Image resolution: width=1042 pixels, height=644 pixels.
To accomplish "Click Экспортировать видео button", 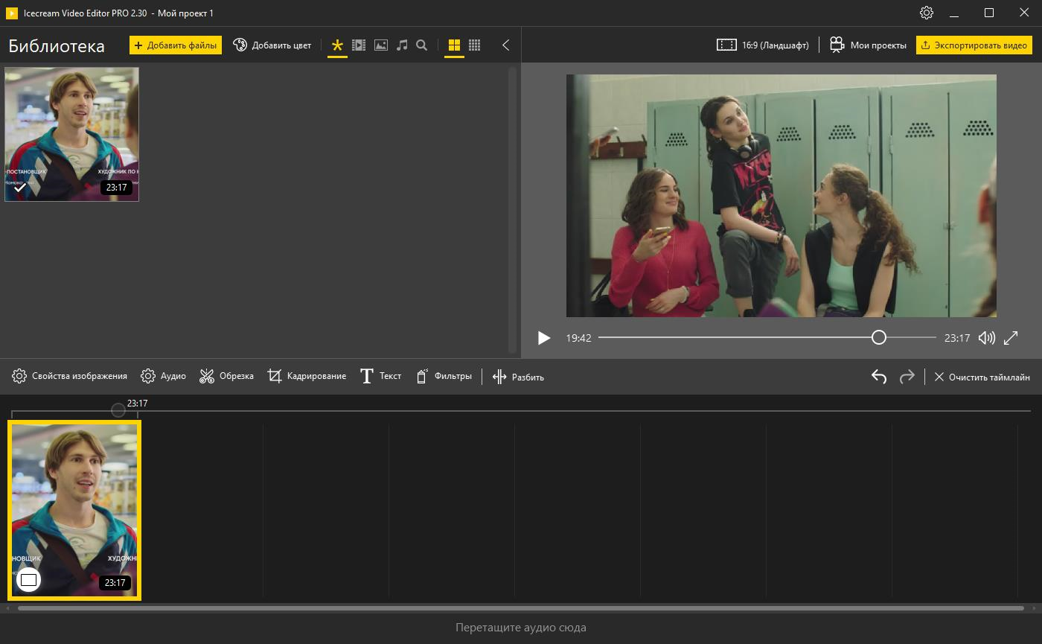I will coord(974,45).
